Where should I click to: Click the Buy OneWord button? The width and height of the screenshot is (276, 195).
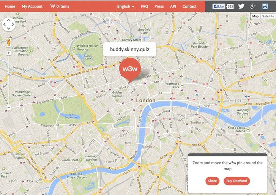pyautogui.click(x=237, y=181)
